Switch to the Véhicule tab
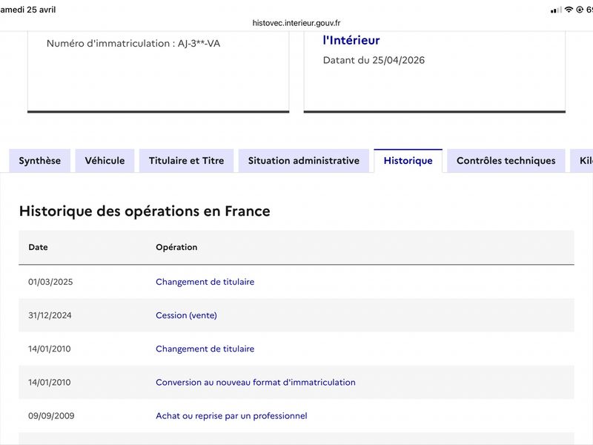The image size is (593, 445). [x=105, y=161]
